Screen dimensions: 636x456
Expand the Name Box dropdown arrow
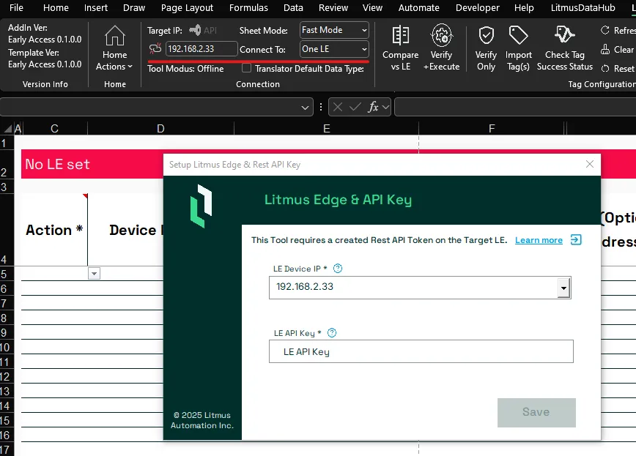pos(305,108)
